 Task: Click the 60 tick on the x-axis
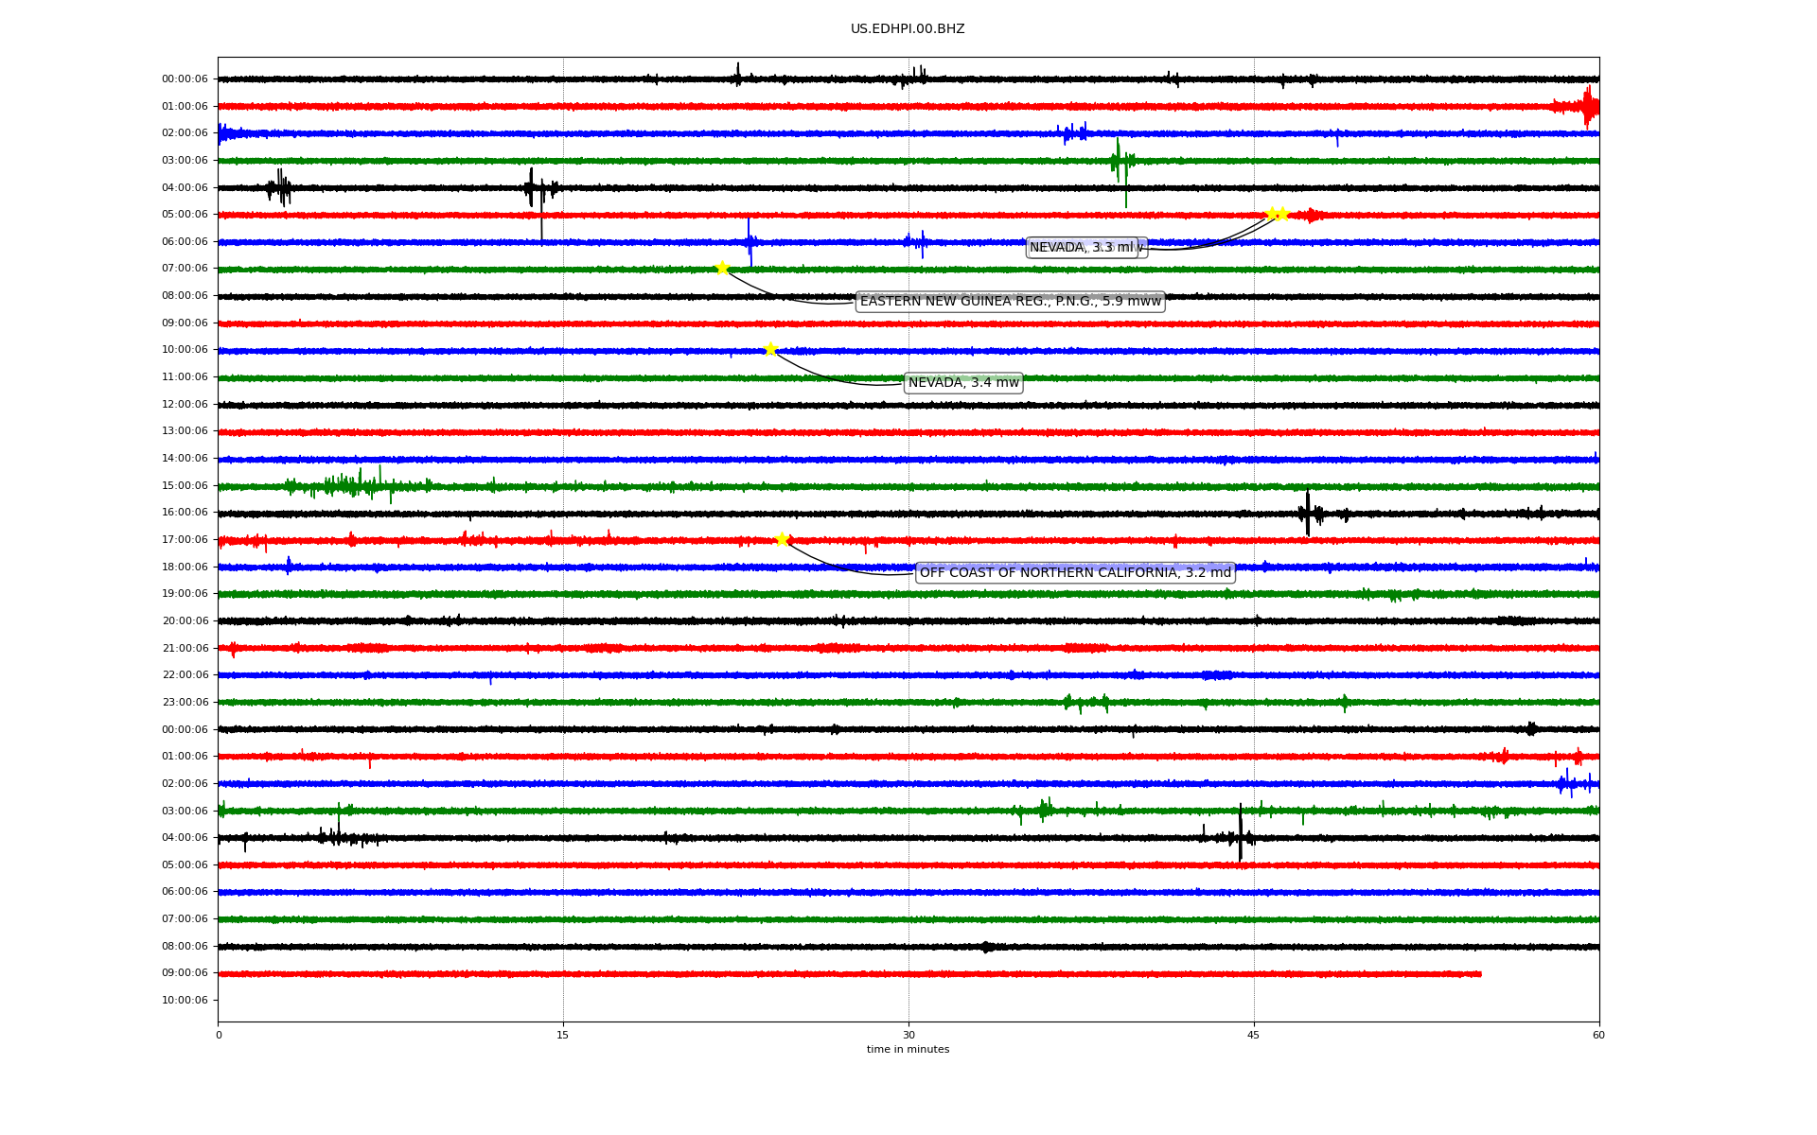1598,1035
